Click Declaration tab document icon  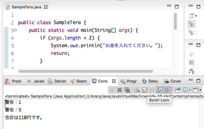click(50, 81)
